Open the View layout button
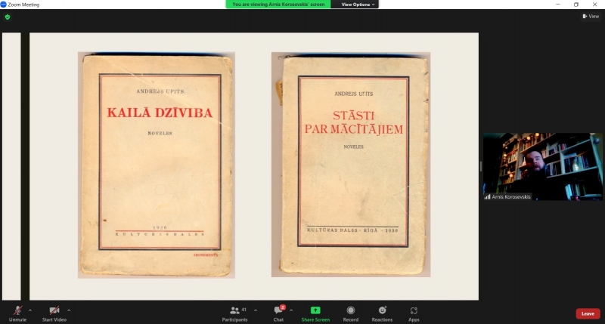Viewport: 605px width, 324px height. tap(591, 16)
